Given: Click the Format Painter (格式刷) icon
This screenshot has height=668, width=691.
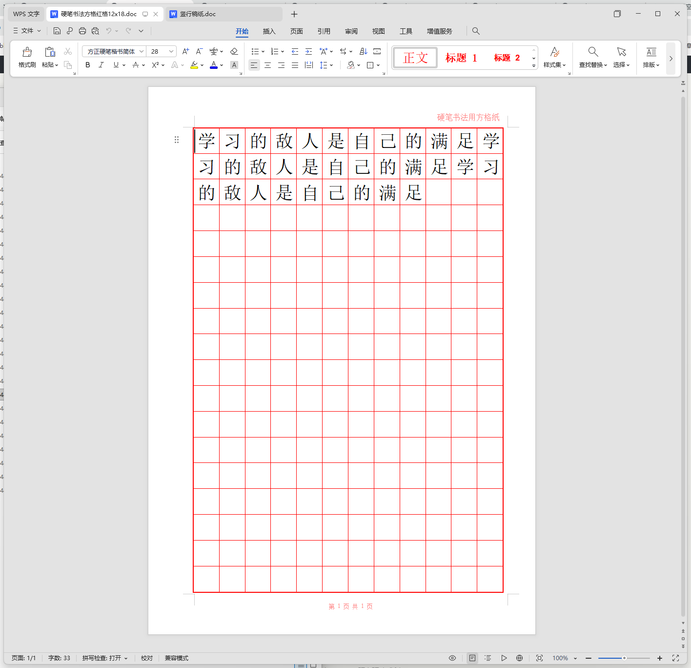Looking at the screenshot, I should pos(27,52).
